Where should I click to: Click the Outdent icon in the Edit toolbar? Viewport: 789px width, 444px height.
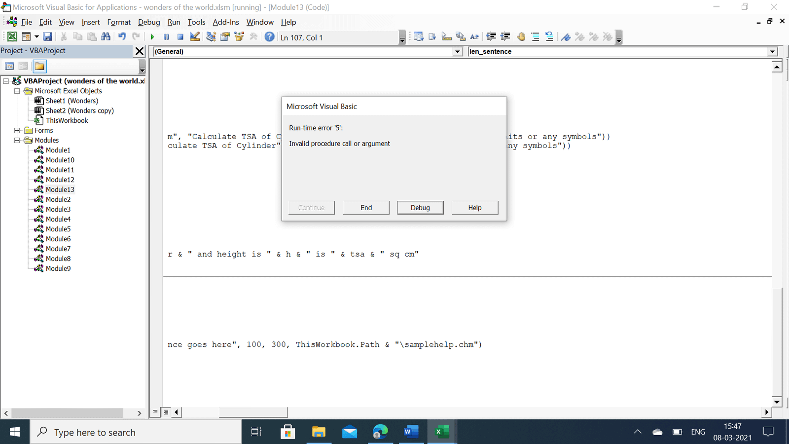tap(505, 37)
